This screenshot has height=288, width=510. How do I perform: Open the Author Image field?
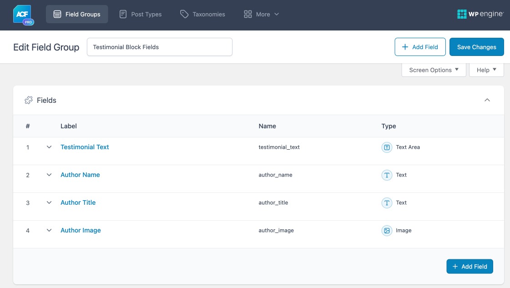pyautogui.click(x=81, y=230)
